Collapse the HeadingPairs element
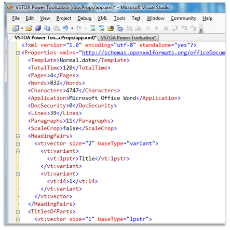The width and height of the screenshot is (230, 230). [18, 136]
